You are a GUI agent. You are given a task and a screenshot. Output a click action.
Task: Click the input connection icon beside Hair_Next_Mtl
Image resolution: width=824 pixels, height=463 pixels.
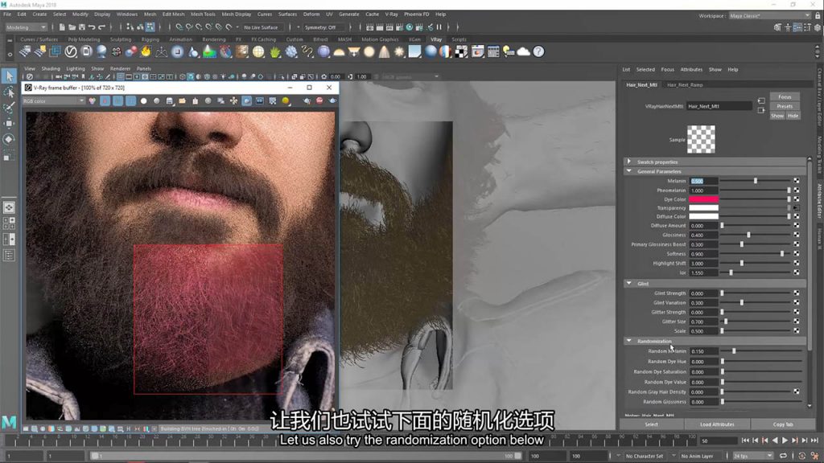point(761,100)
